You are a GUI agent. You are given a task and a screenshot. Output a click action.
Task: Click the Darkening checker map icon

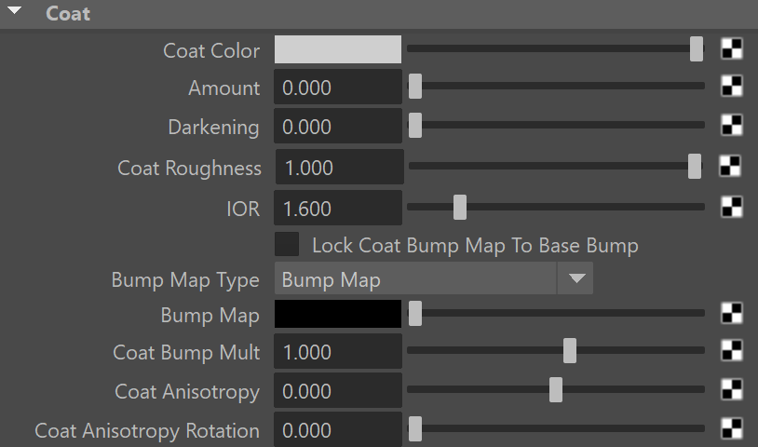[x=731, y=125]
